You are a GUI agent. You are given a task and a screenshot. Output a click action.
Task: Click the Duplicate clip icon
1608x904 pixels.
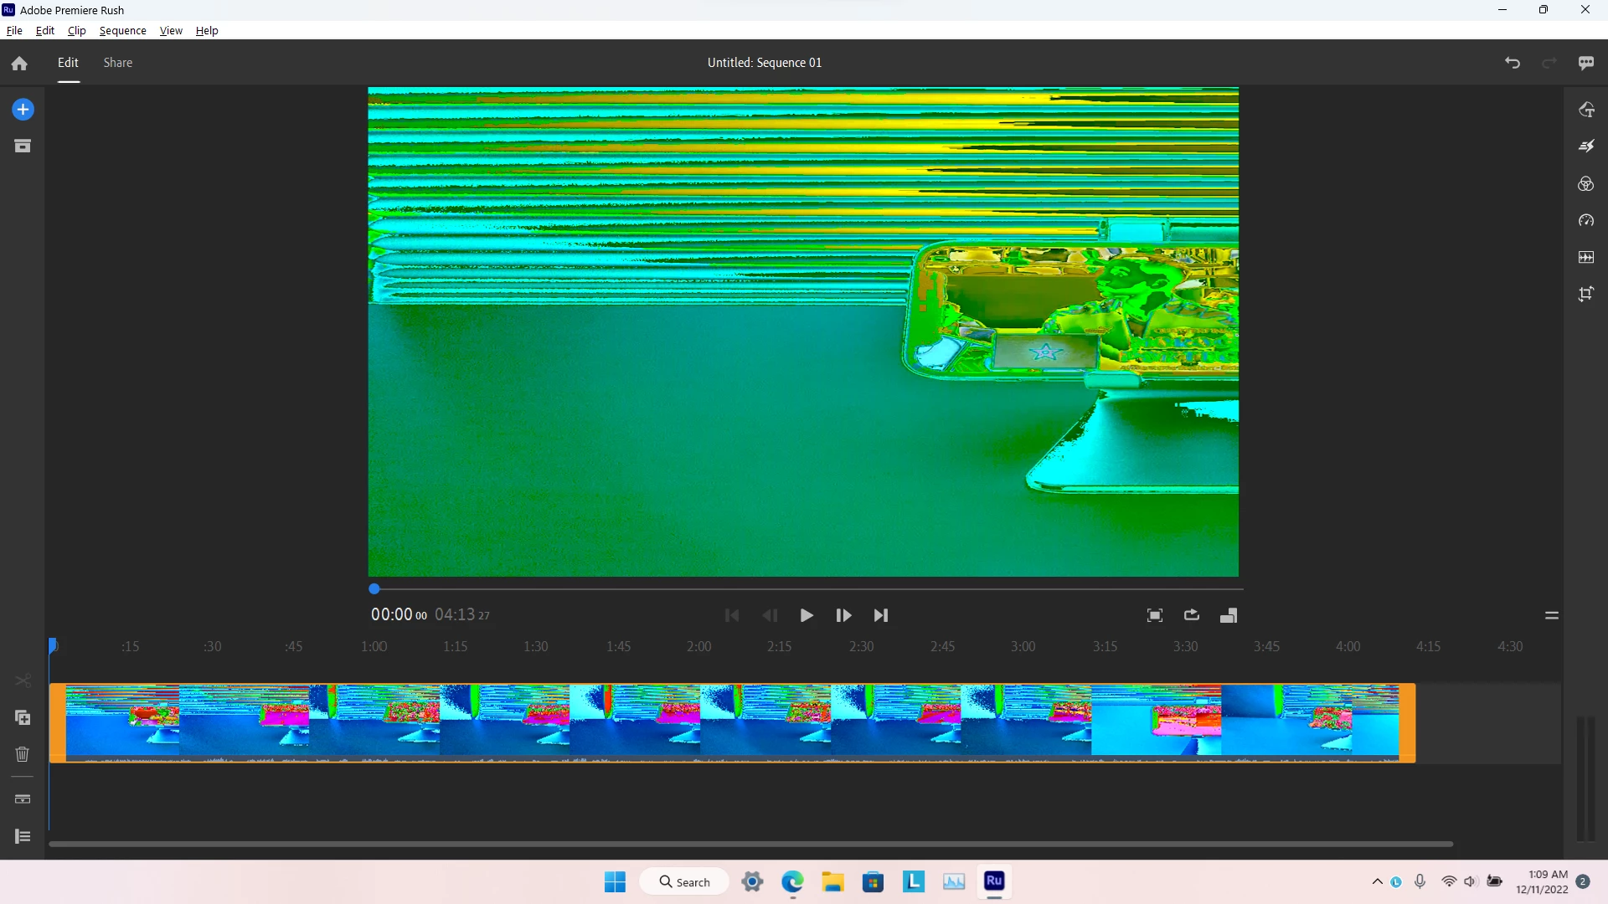click(x=23, y=718)
